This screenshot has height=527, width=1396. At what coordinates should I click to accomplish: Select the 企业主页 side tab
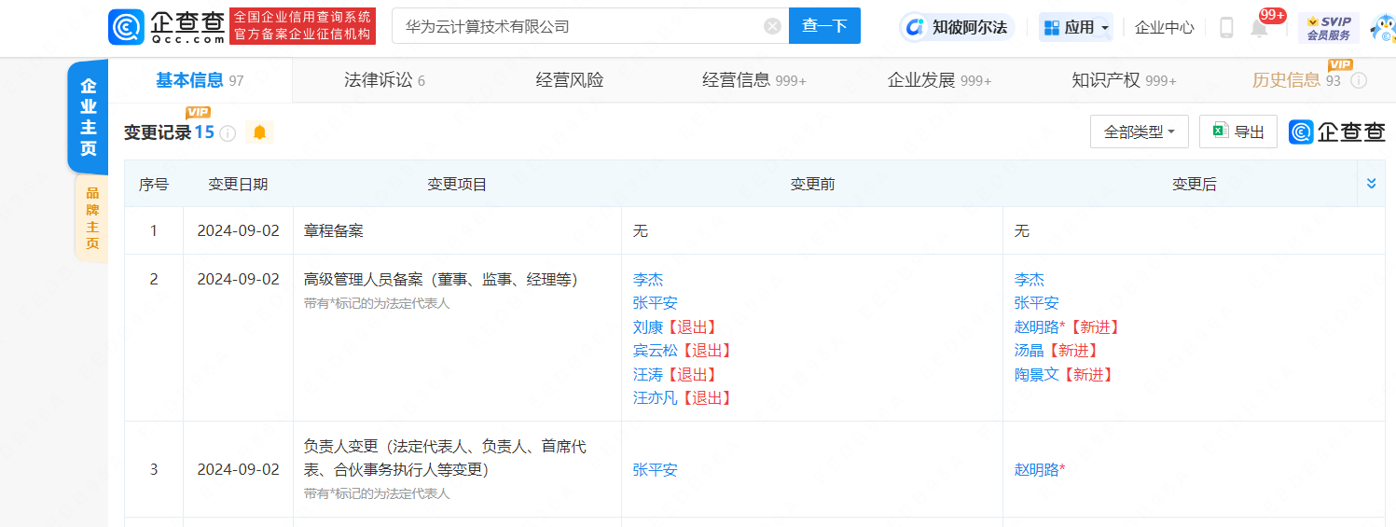point(89,118)
